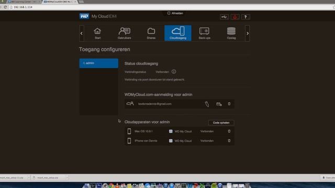Open the red alerts bell icon
The height and width of the screenshot is (188, 335).
tap(235, 17)
